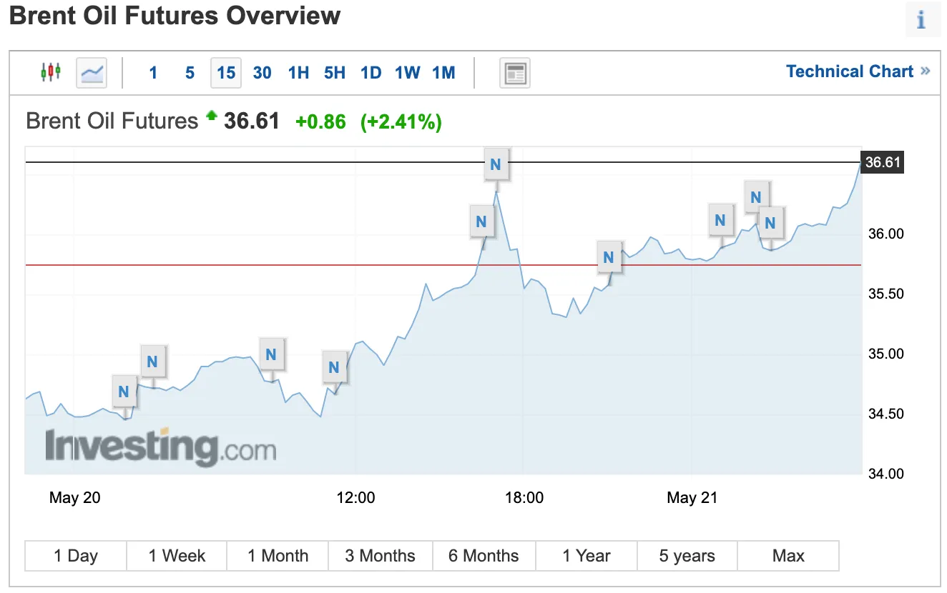This screenshot has width=947, height=593.
Task: Click the Investing.com watermark logo
Action: pyautogui.click(x=160, y=448)
